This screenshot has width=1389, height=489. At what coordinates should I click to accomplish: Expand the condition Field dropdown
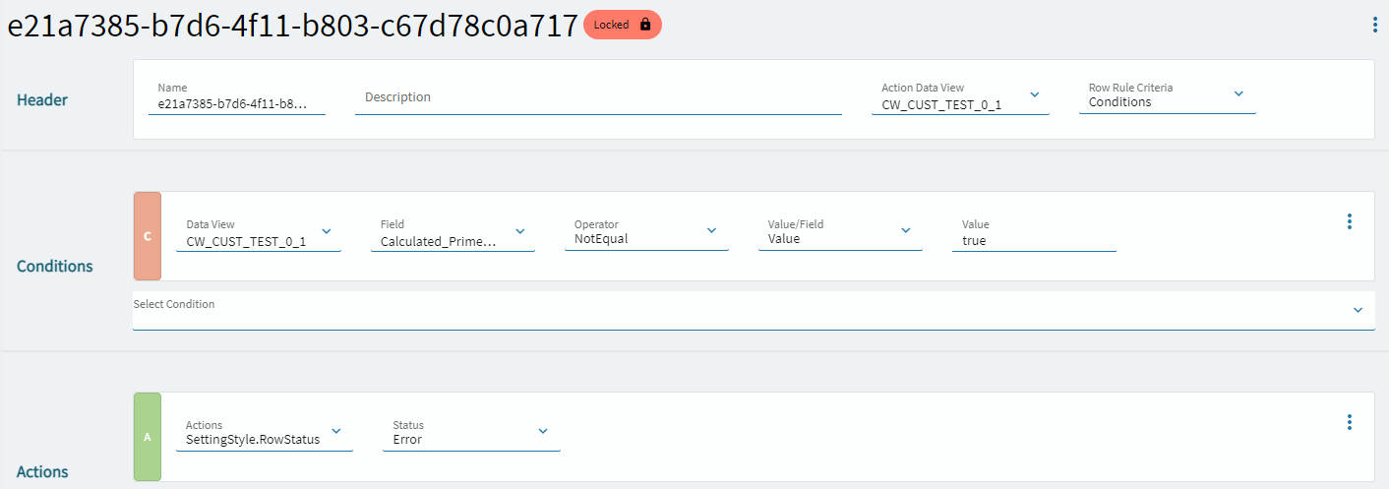tap(453, 233)
